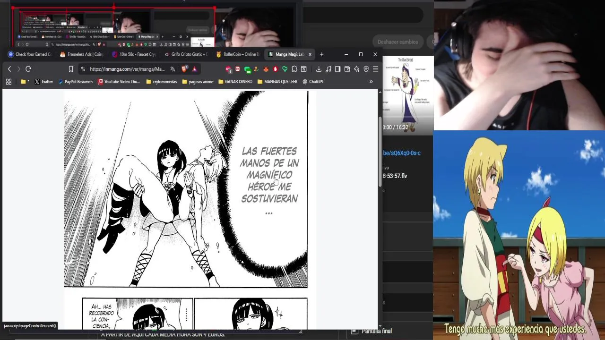Expand the paginas anime bookmark folder
The height and width of the screenshot is (340, 605).
(x=198, y=82)
